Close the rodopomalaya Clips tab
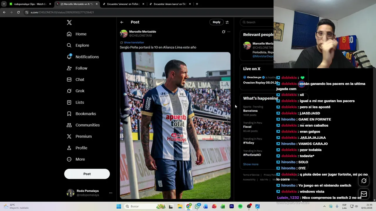 (50, 4)
